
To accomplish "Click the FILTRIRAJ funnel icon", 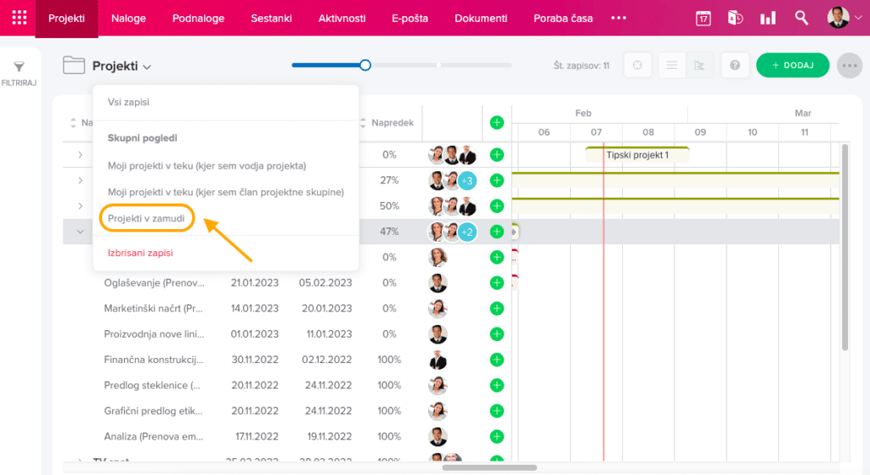I will pyautogui.click(x=18, y=67).
